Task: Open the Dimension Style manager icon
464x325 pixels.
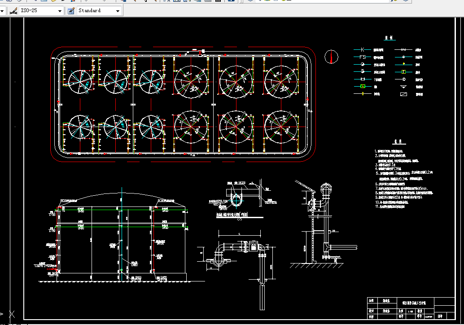Action: tap(13, 11)
